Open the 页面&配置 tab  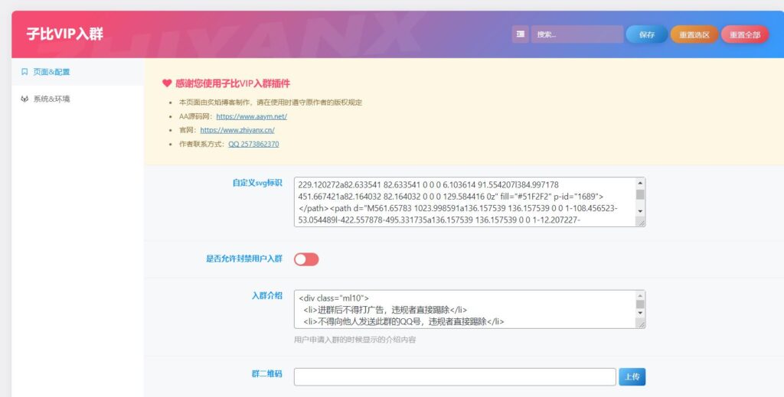[x=77, y=72]
